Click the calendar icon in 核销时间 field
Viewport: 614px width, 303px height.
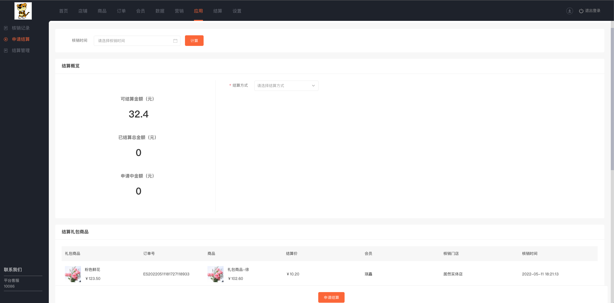coord(175,41)
